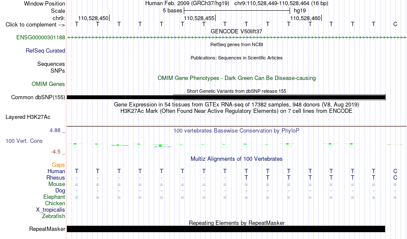The height and width of the screenshot is (239, 407).
Task: Select the Chicken species label
Action: (55, 204)
